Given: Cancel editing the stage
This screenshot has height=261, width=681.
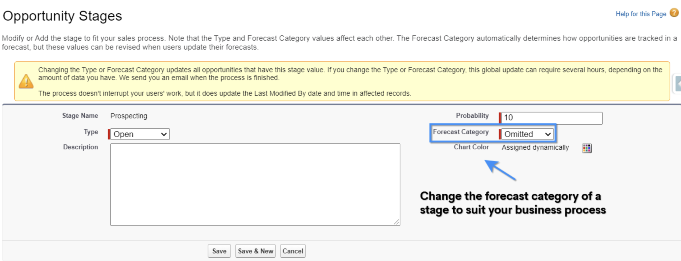Looking at the screenshot, I should point(293,251).
